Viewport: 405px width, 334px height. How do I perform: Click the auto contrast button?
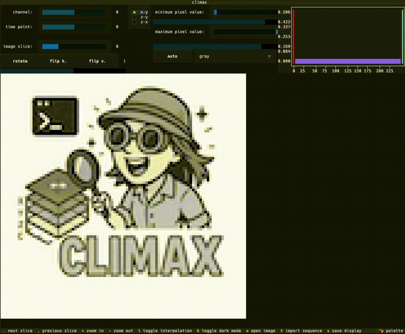click(x=172, y=56)
